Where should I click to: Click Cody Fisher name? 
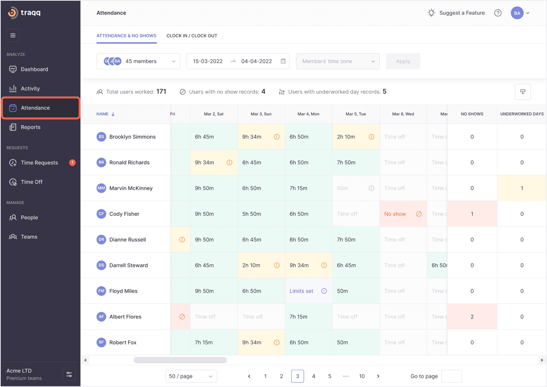pos(124,214)
